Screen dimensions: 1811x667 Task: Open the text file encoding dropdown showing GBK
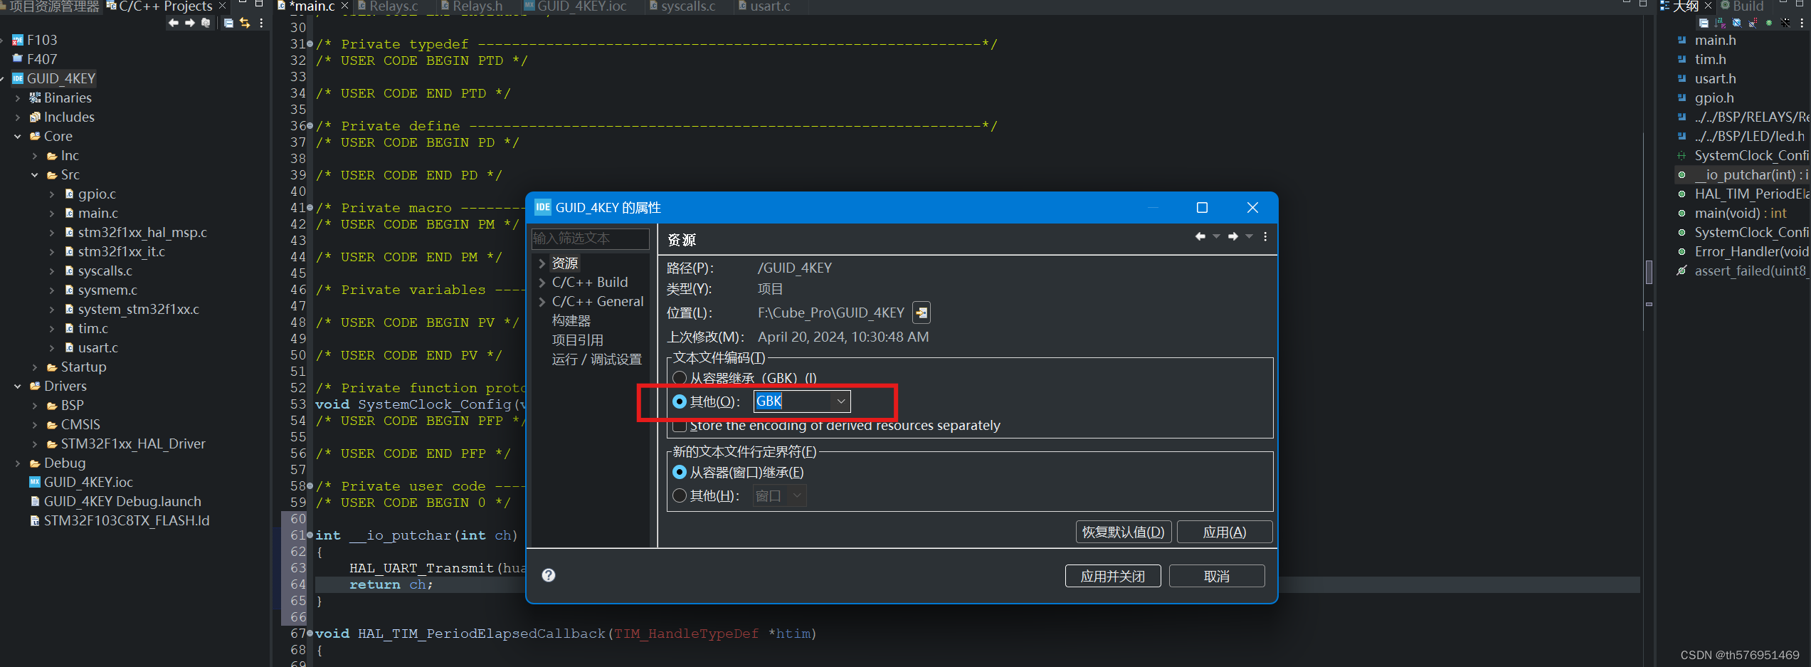pyautogui.click(x=841, y=401)
